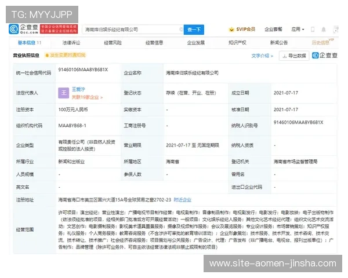Image resolution: width=348 pixels, height=278 pixels.
Task: Select 登记机关 value 海南省市场监督管理局
Action: 295,162
